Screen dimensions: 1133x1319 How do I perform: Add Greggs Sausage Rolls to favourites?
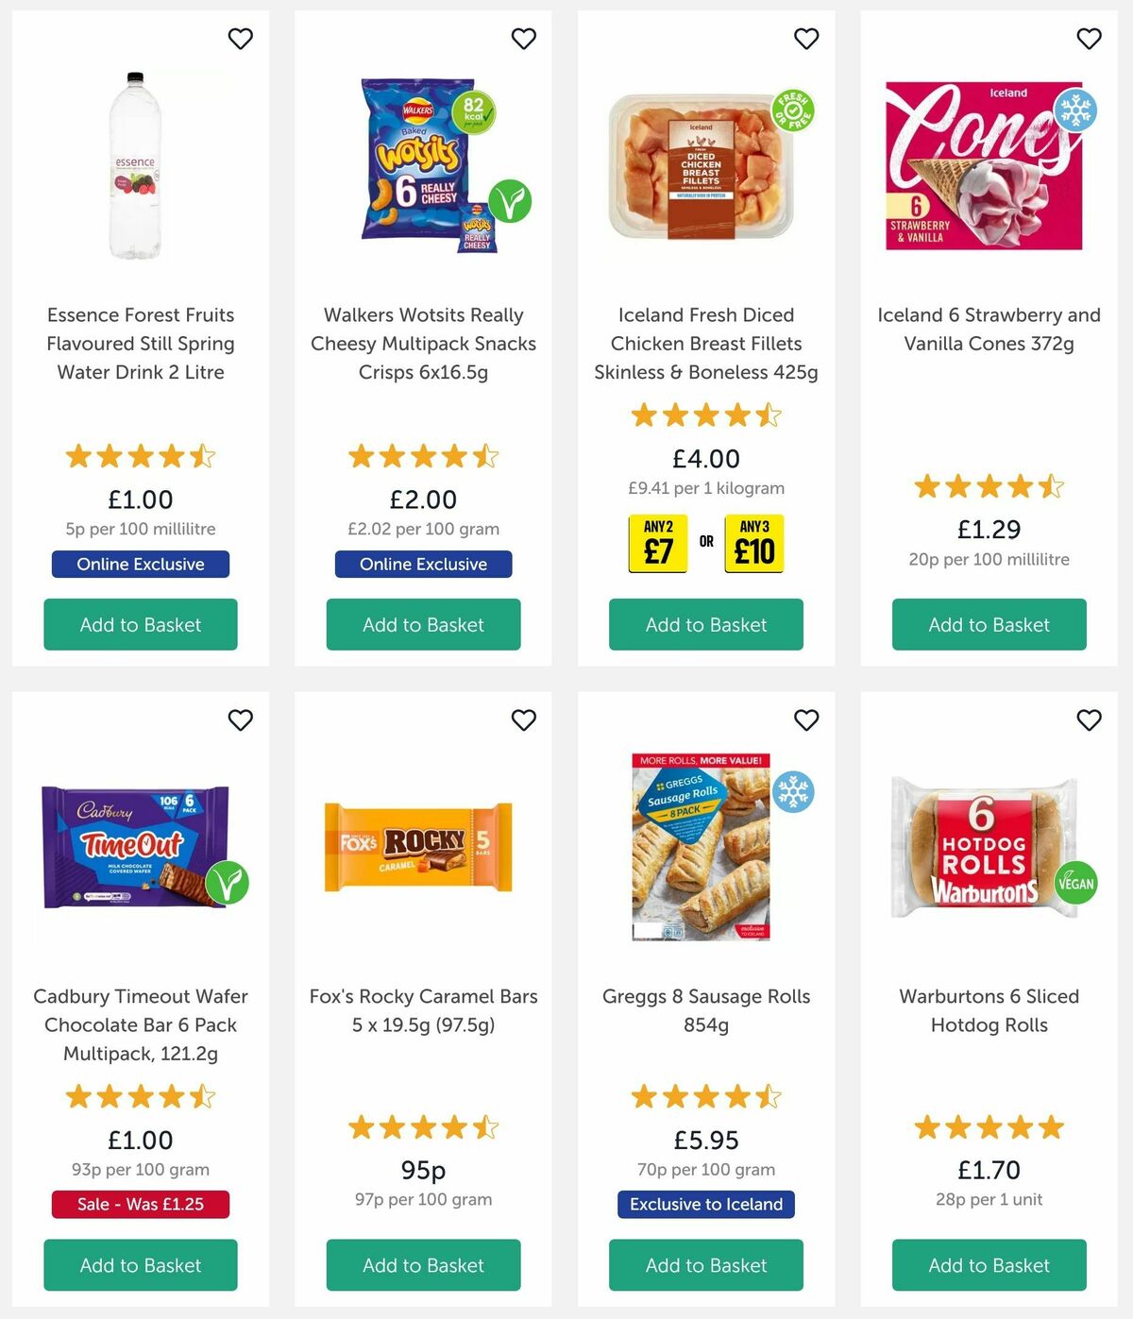(x=806, y=720)
